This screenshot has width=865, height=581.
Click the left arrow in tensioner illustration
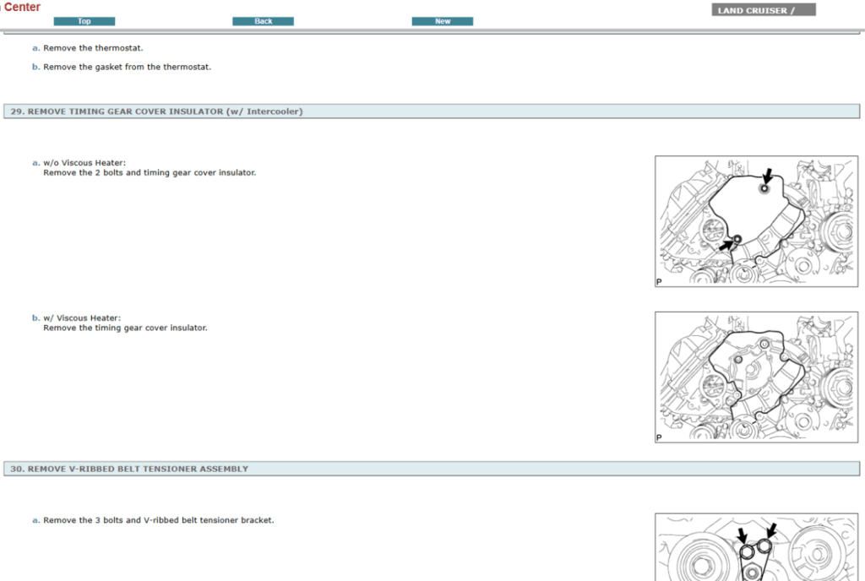[741, 536]
